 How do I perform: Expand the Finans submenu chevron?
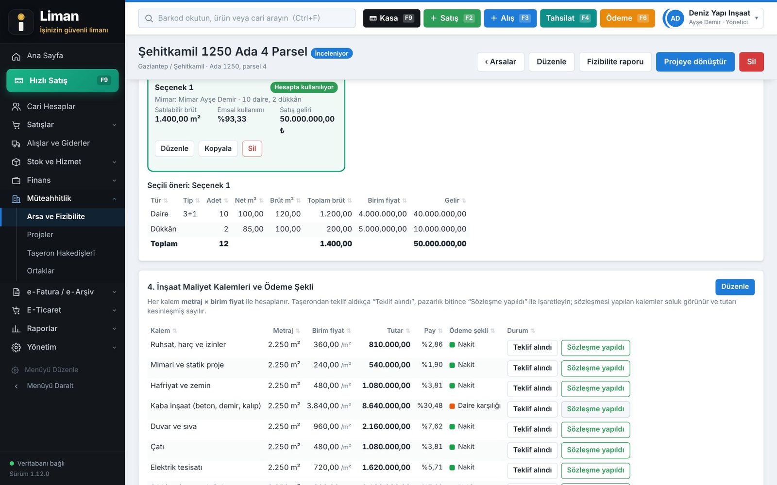click(x=115, y=180)
